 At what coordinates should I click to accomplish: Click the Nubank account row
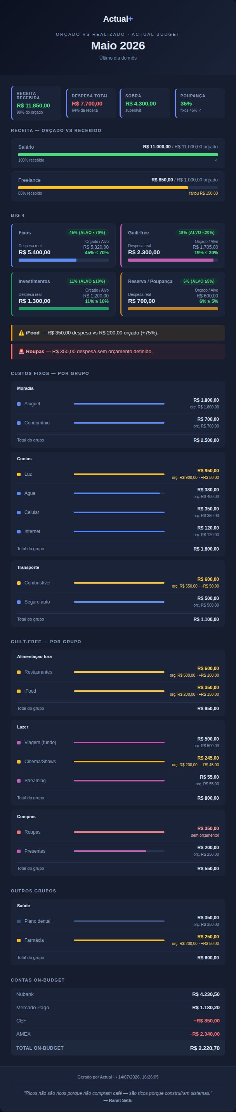(x=118, y=994)
